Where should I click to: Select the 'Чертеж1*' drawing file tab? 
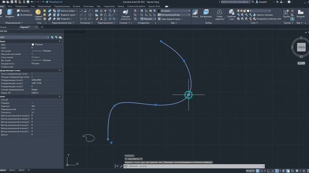(x=25, y=27)
